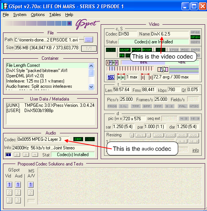The image size is (207, 211).
Task: Click the browse '...' button next to Path
Action: (x=88, y=40)
